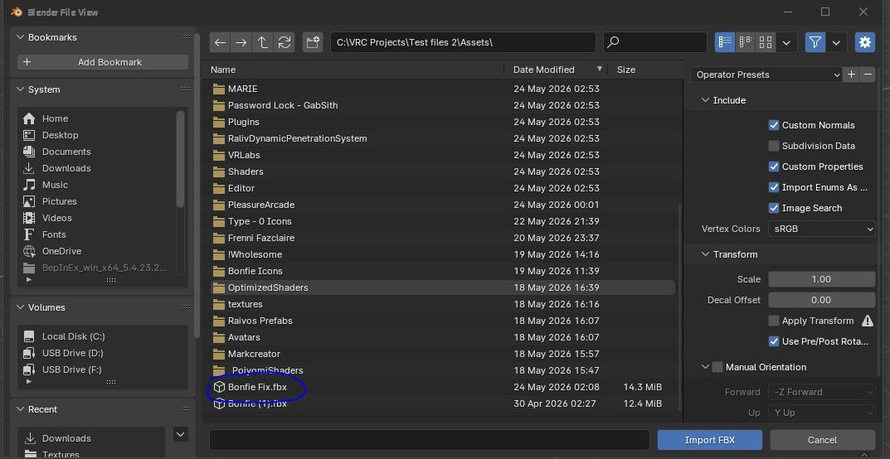Select Bonfie Fix.fbx file
This screenshot has width=890, height=459.
tap(443, 387)
